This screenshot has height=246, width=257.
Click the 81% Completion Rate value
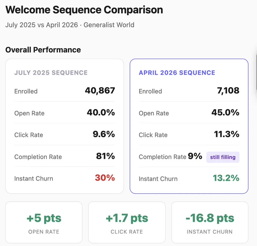(x=105, y=156)
